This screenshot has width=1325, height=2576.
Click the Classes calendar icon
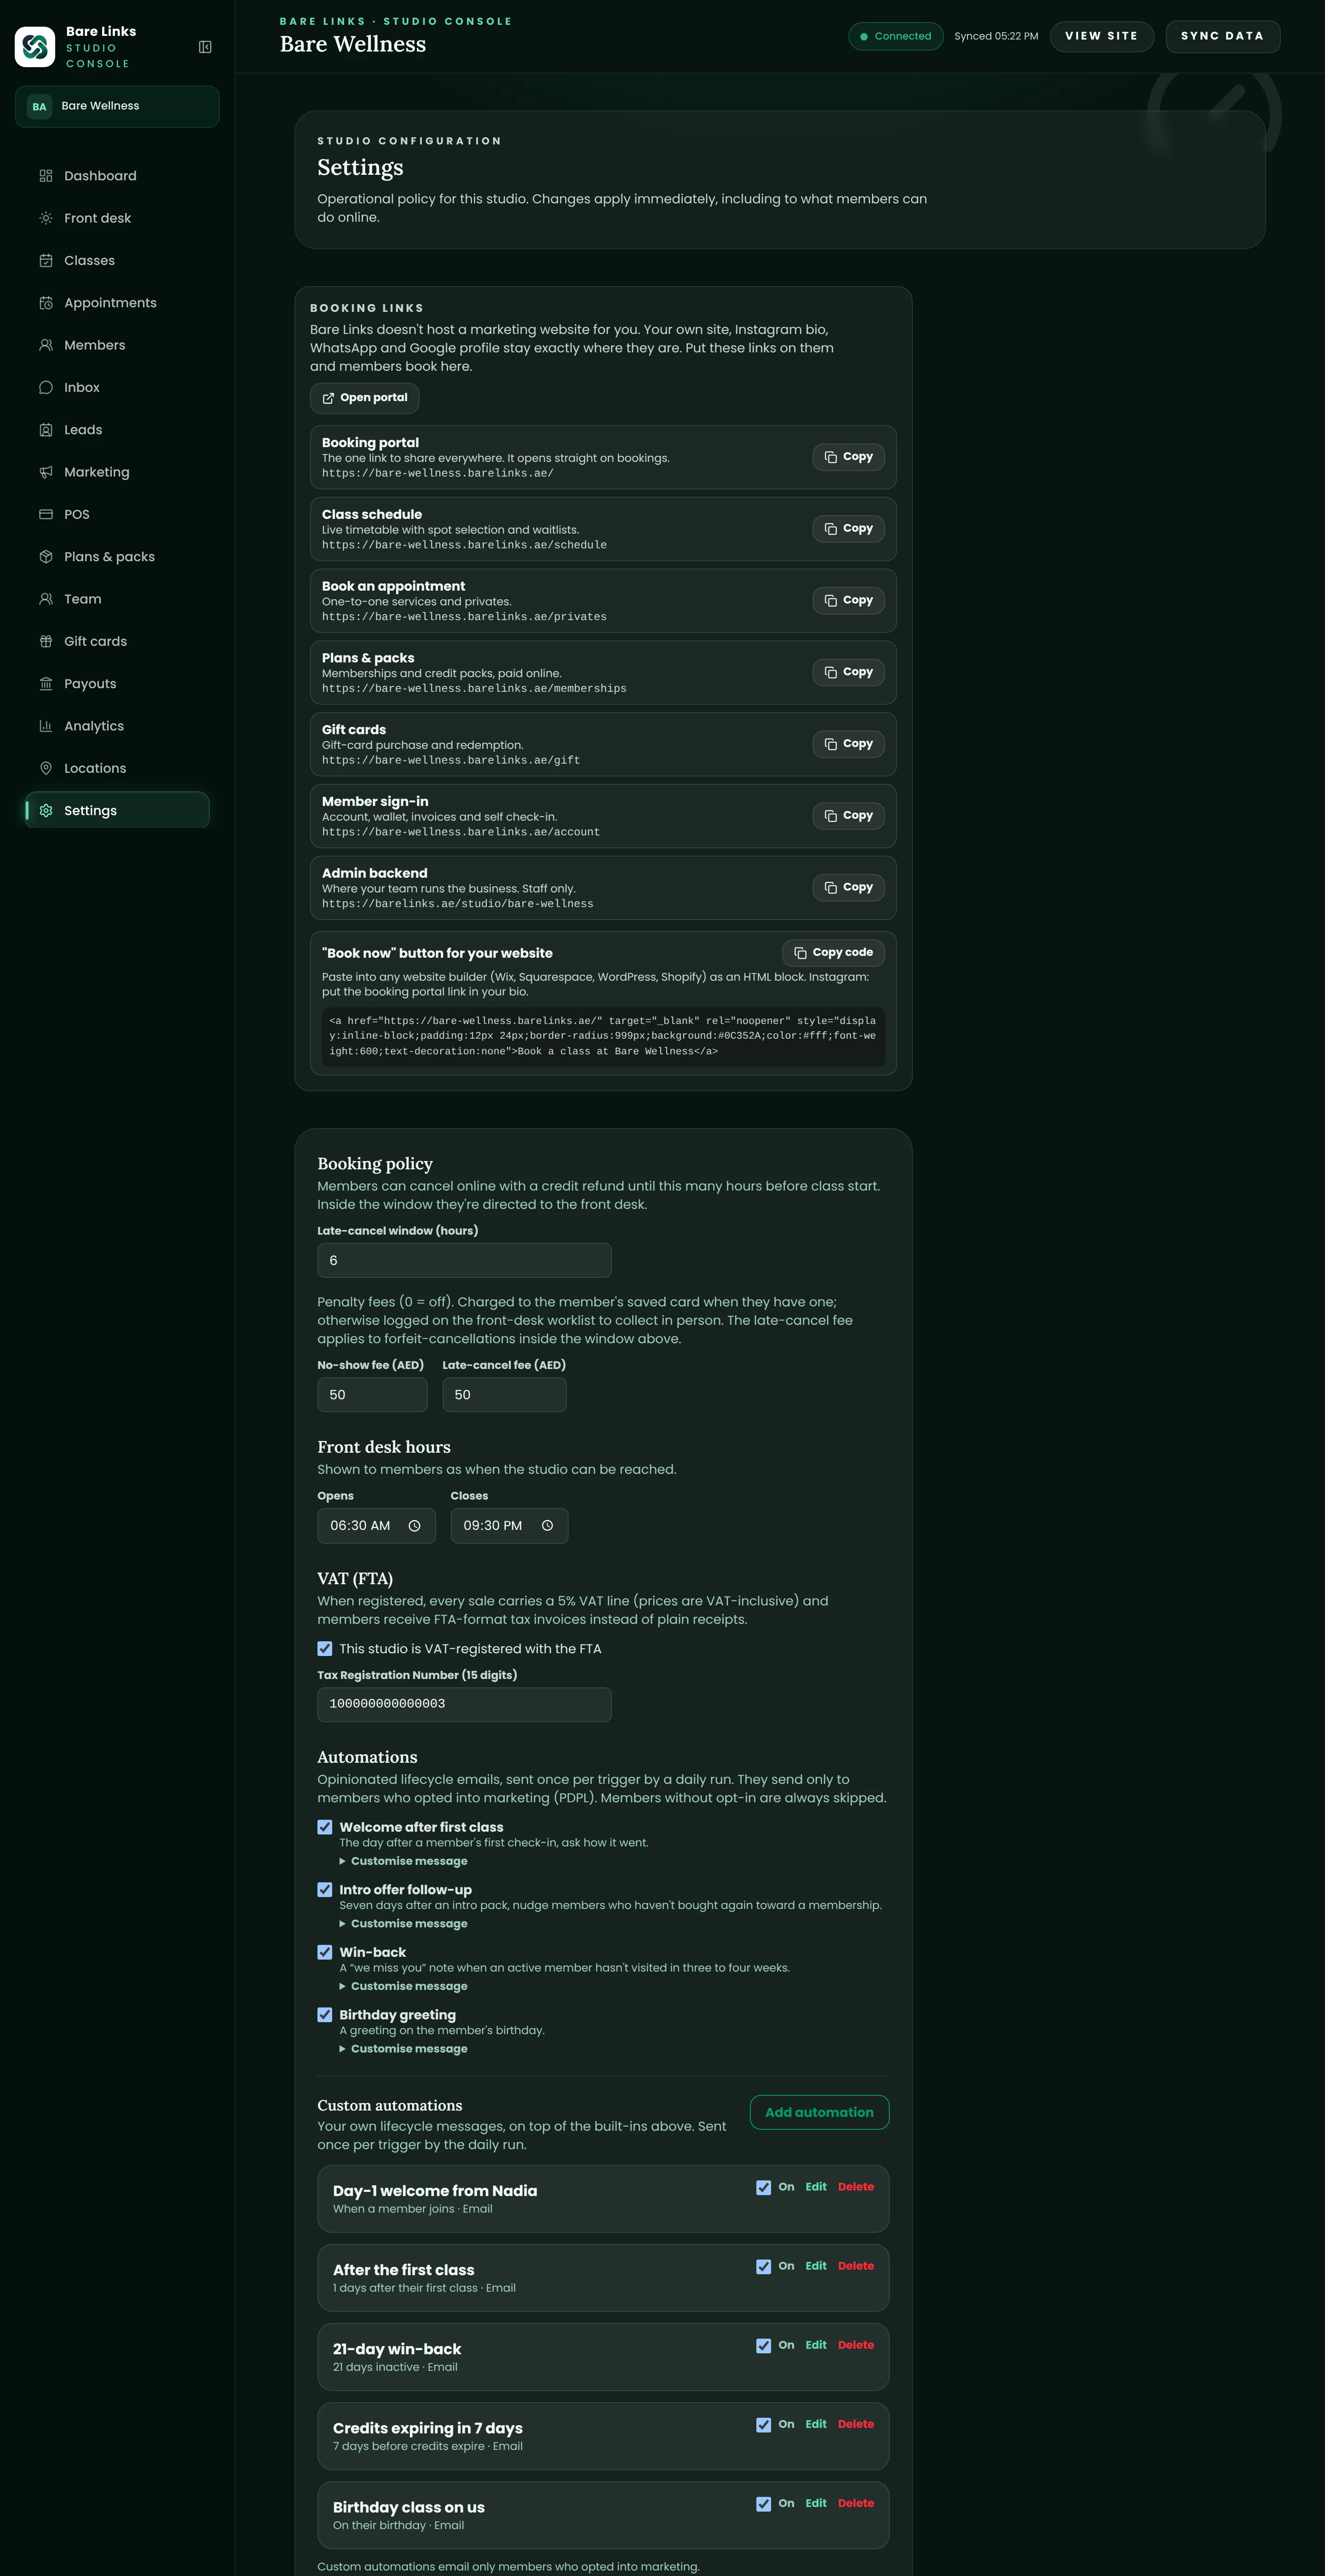tap(46, 260)
